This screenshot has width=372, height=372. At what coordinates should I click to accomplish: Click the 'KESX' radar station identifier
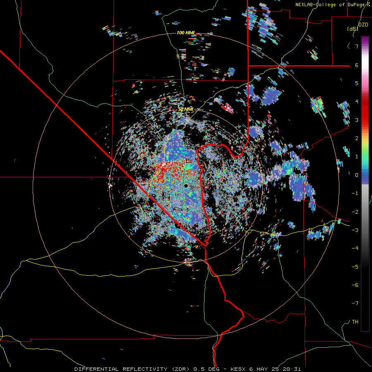coord(238,369)
